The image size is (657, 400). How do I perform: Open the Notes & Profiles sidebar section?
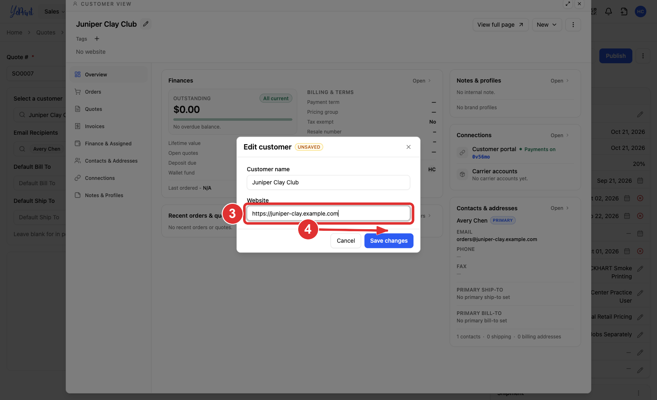click(109, 195)
